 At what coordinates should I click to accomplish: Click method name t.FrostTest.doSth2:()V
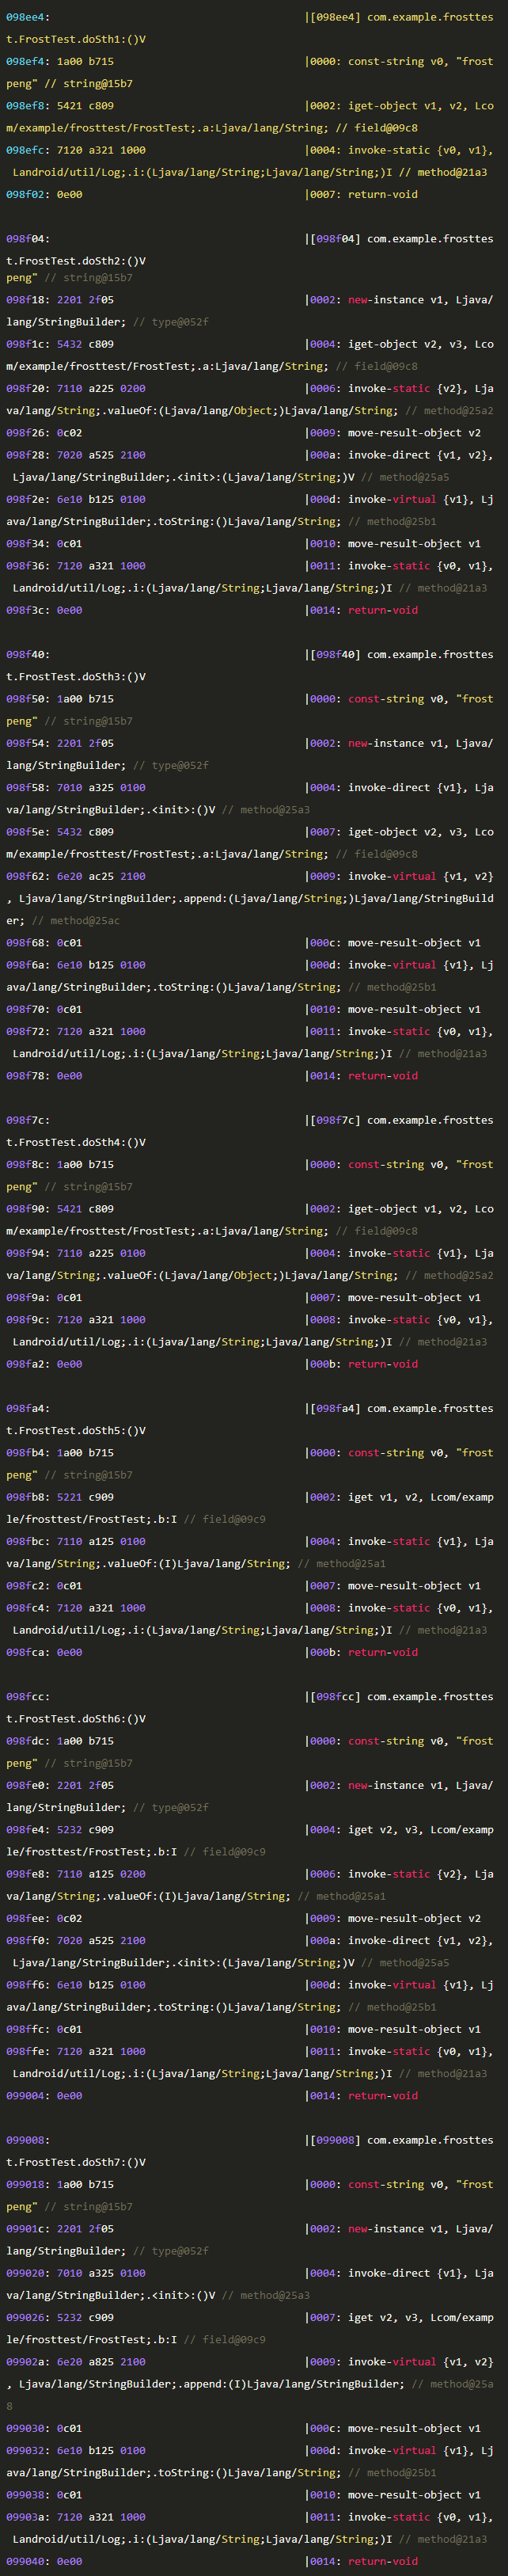[x=76, y=261]
